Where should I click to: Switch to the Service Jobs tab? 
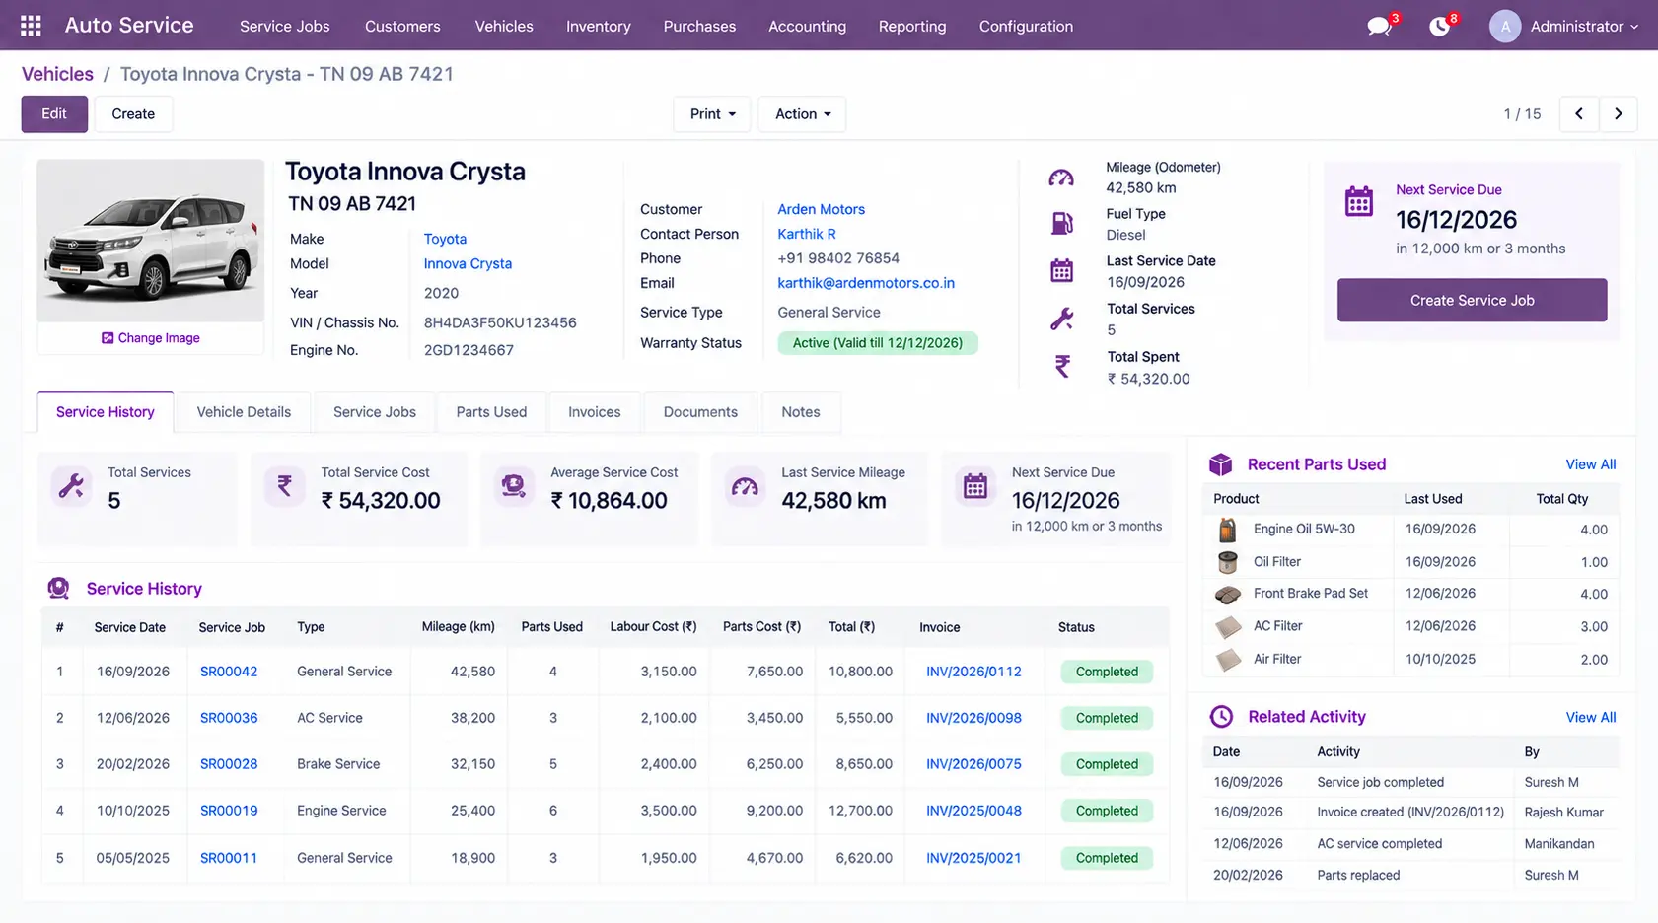tap(375, 412)
